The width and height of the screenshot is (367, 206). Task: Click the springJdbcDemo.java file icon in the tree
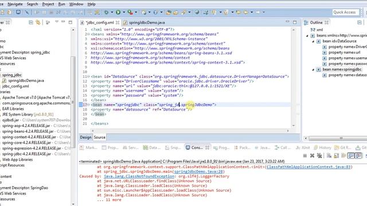click(x=4, y=81)
